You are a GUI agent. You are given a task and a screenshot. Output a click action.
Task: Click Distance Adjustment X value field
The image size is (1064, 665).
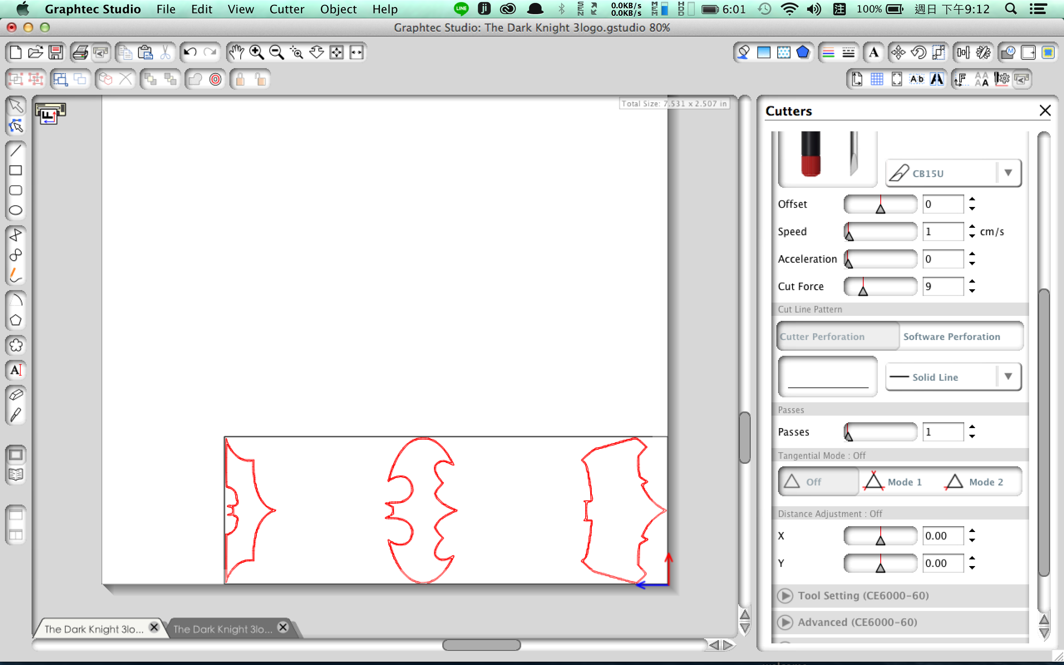pos(943,536)
